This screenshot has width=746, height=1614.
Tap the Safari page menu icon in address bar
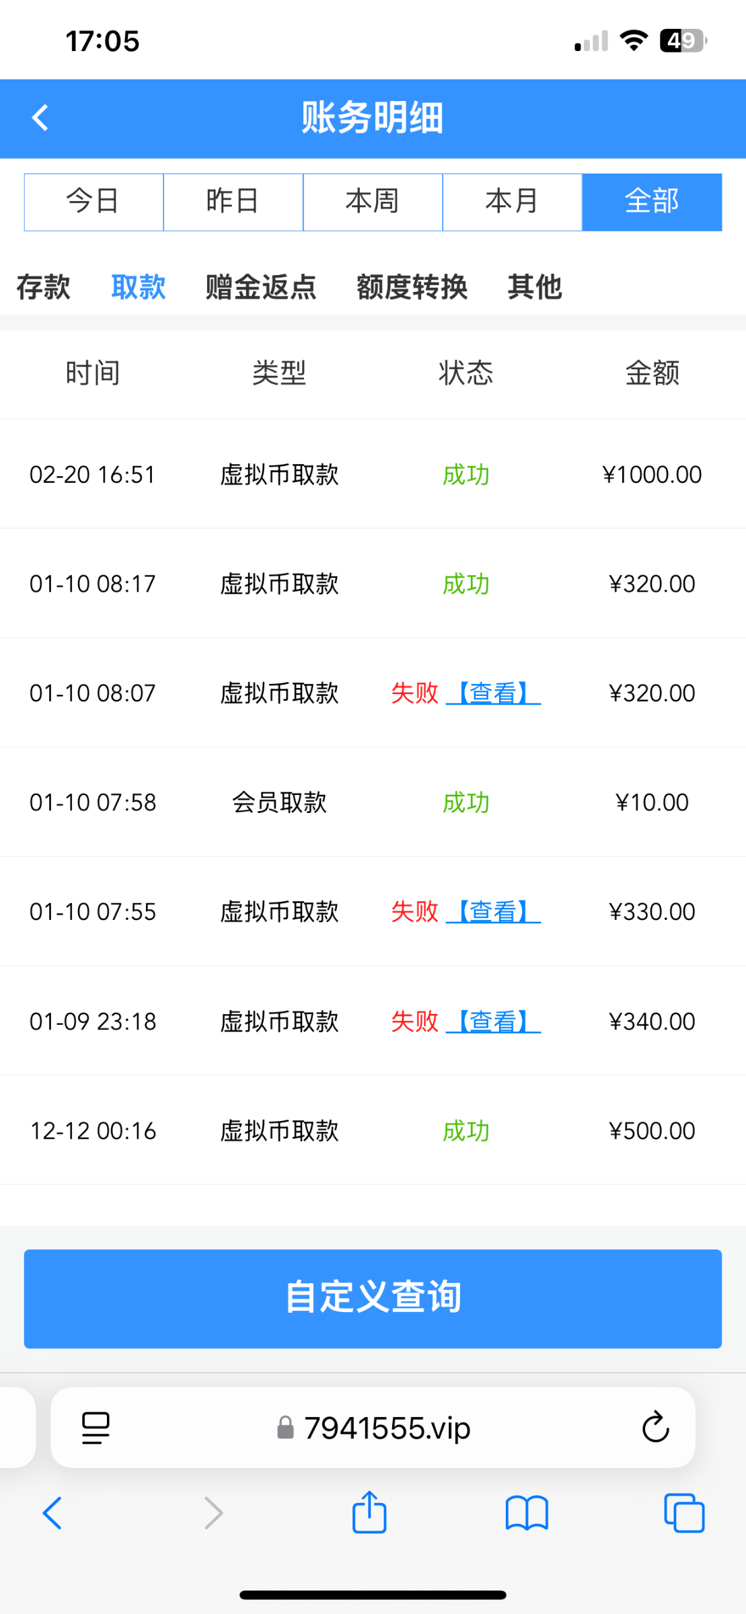point(96,1428)
